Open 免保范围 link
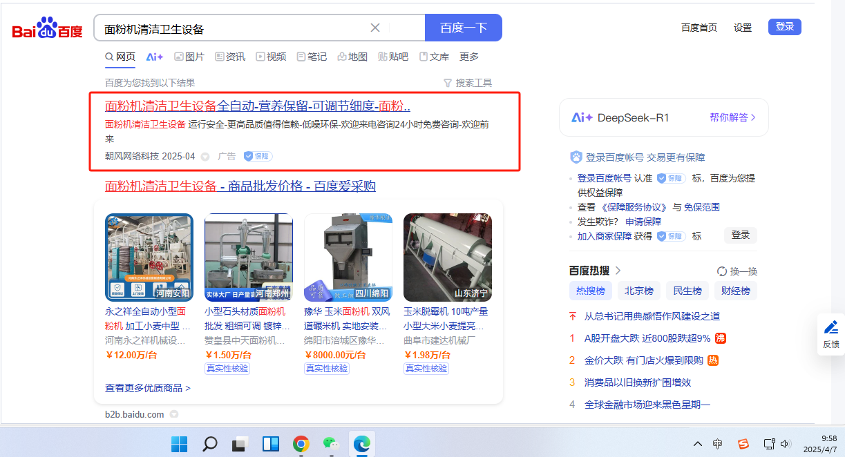Image resolution: width=845 pixels, height=457 pixels. tap(702, 207)
